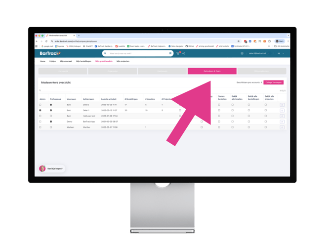This screenshot has width=331, height=248.
Task: Click the BarTrack logo
Action: click(50, 53)
